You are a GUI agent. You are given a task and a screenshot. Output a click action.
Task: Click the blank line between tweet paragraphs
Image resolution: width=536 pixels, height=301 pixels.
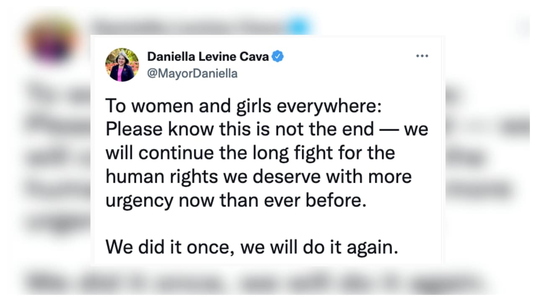251,224
